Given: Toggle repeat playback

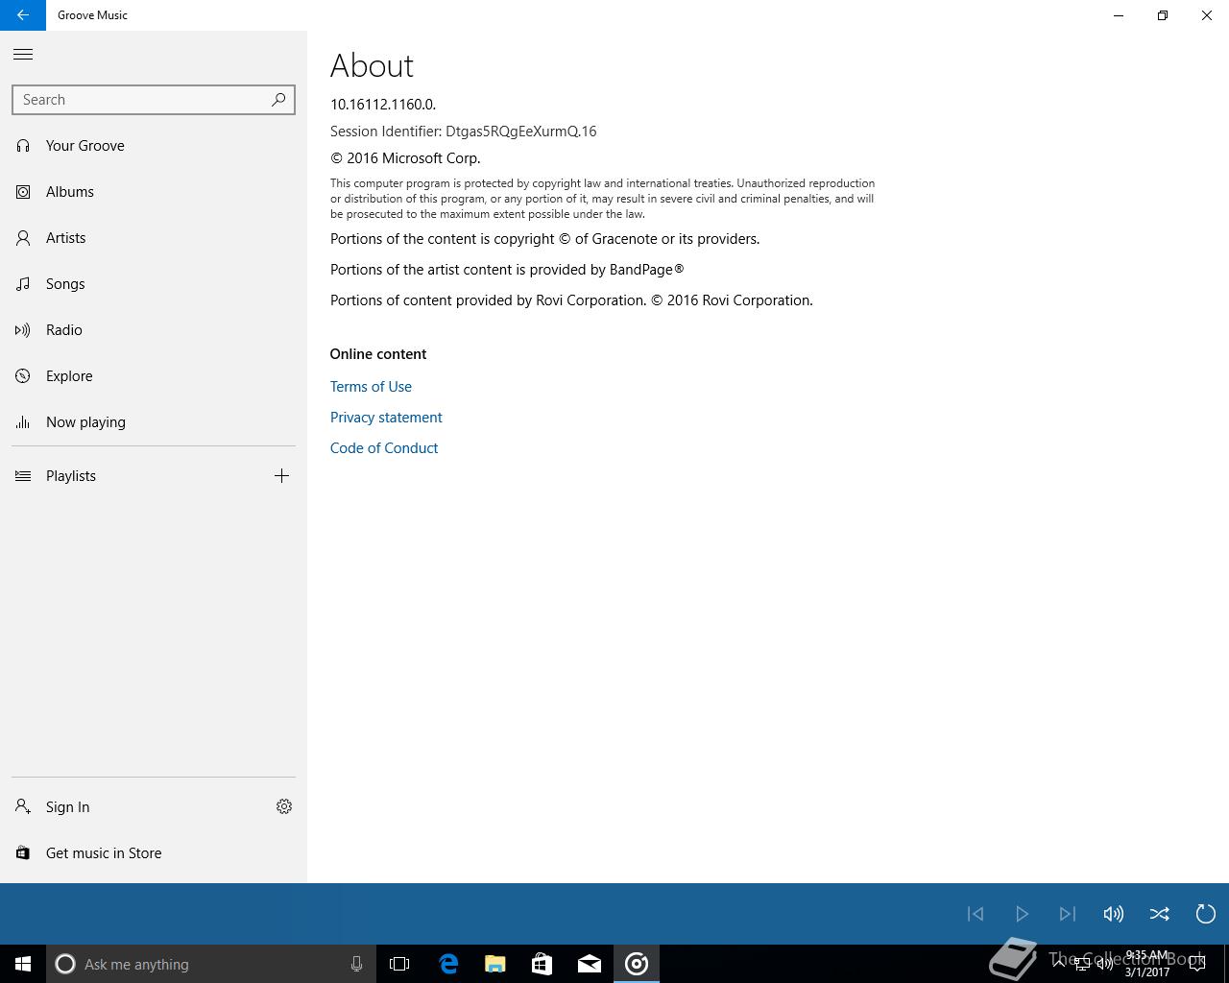Looking at the screenshot, I should tap(1206, 914).
